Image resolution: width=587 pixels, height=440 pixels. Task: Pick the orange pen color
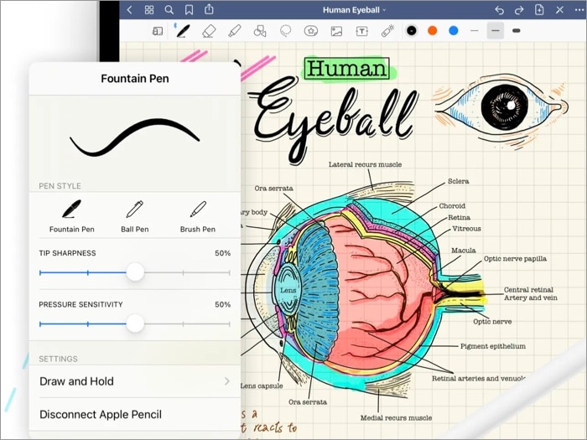433,30
